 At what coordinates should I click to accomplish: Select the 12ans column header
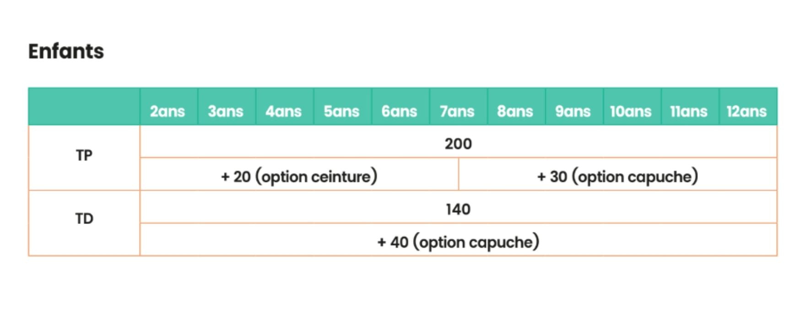(746, 111)
